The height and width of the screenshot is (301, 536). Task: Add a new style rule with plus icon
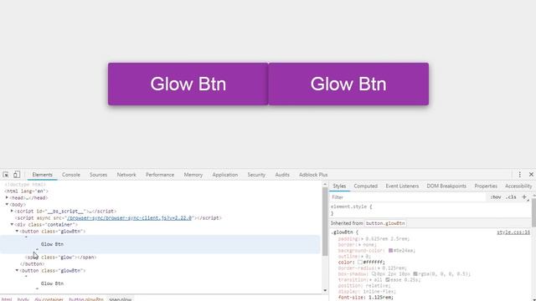tap(524, 197)
